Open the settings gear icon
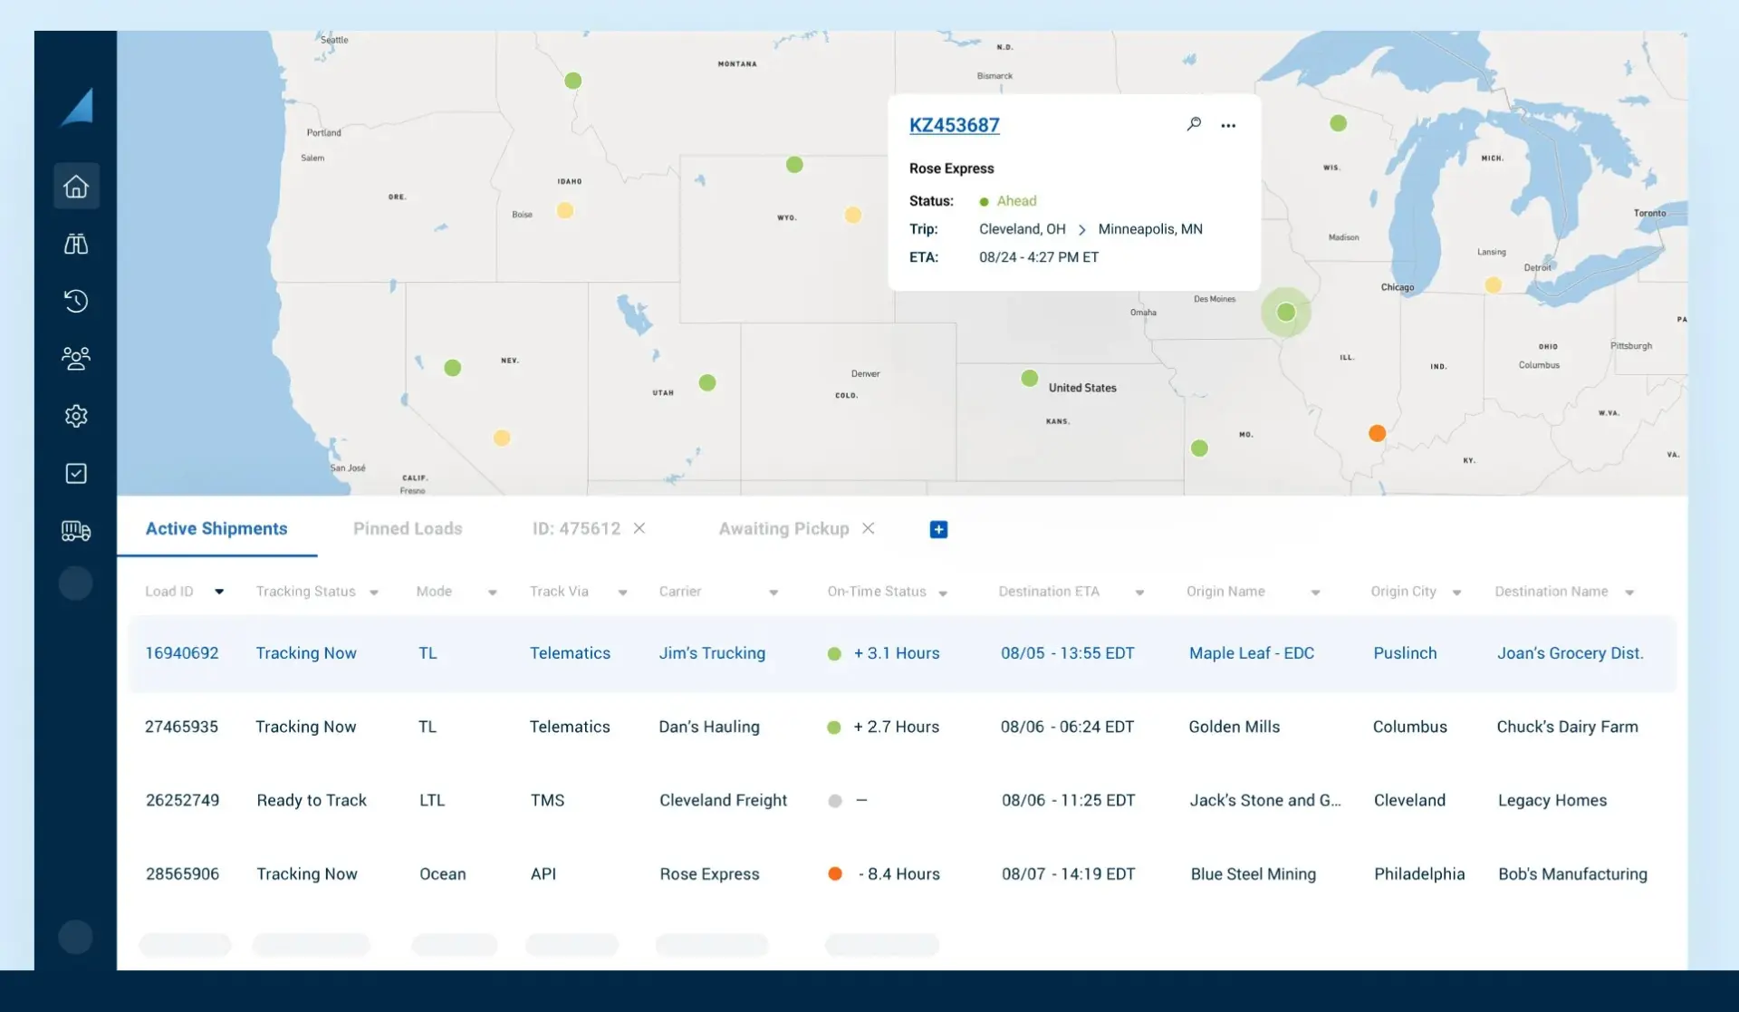 coord(76,416)
